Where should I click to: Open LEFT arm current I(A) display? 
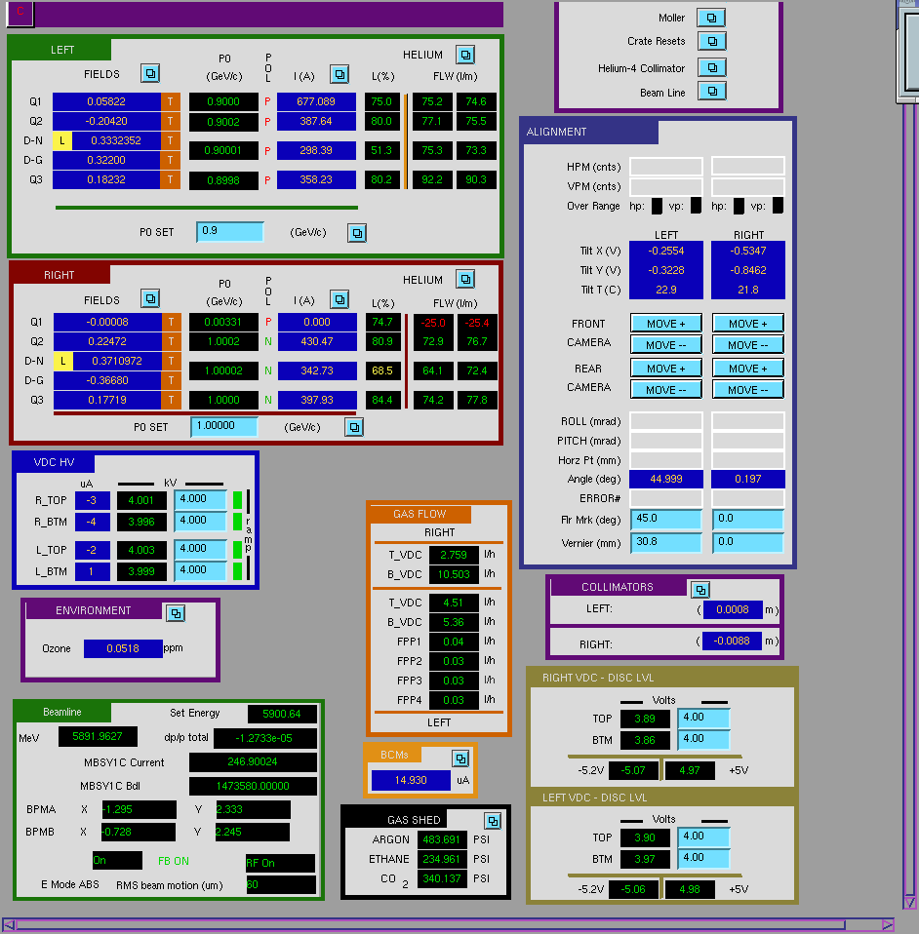(x=340, y=74)
